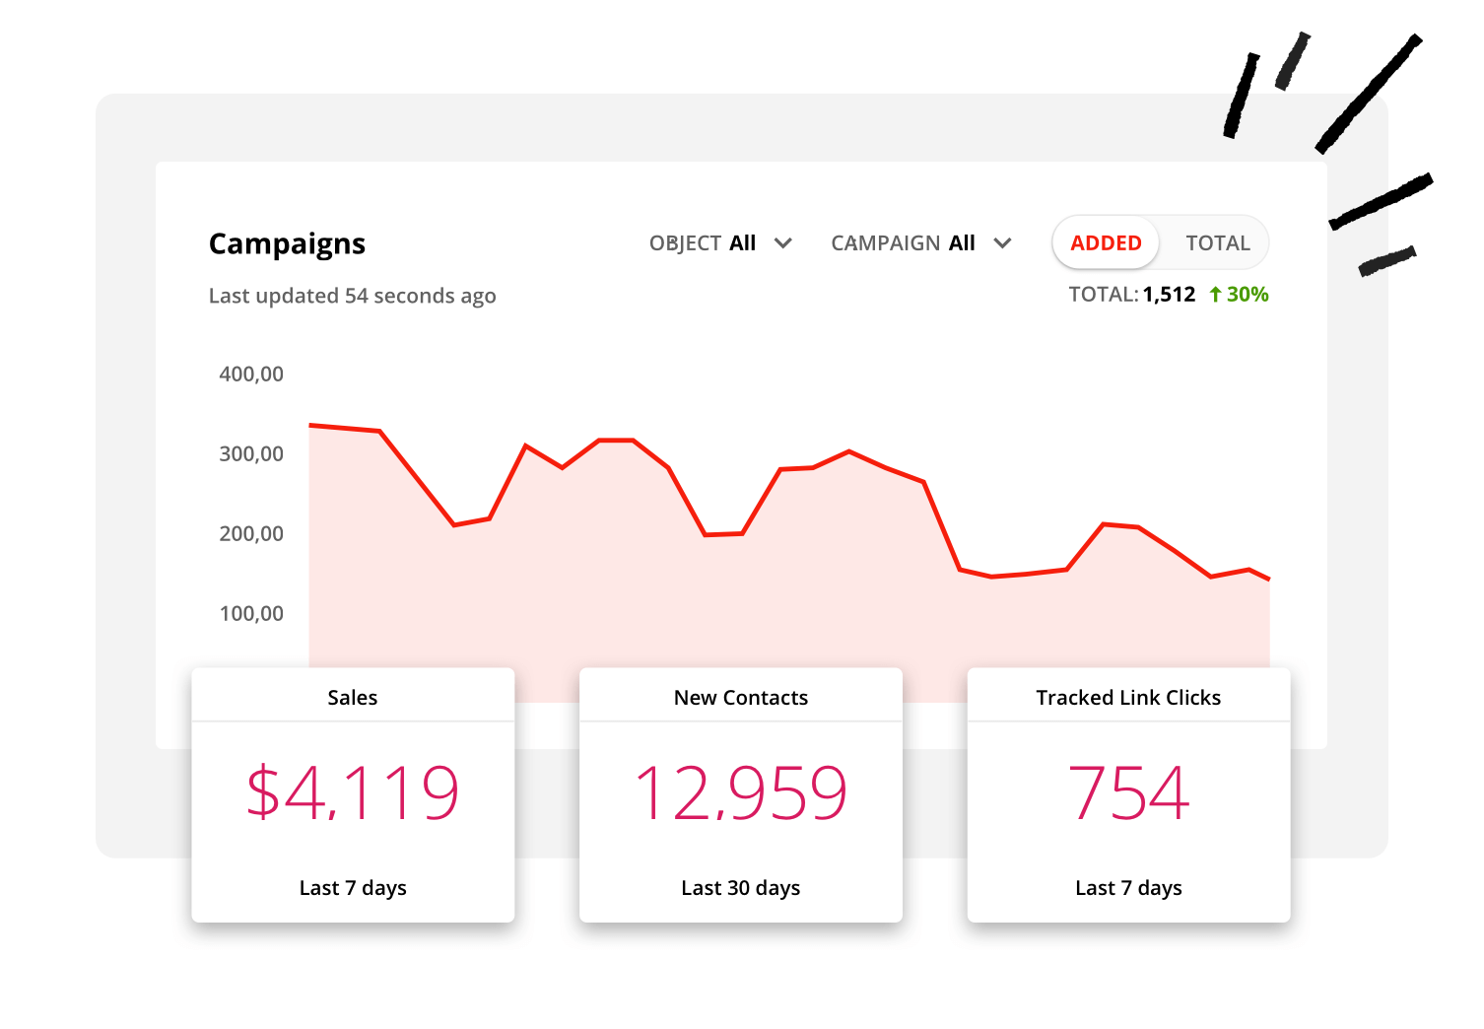
Task: Select the ADDED view option
Action: point(1105,242)
